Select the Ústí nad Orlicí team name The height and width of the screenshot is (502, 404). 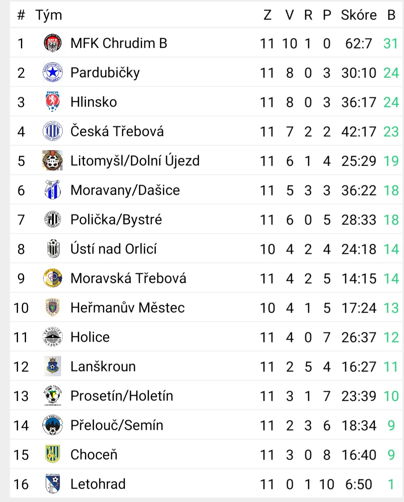point(113,249)
